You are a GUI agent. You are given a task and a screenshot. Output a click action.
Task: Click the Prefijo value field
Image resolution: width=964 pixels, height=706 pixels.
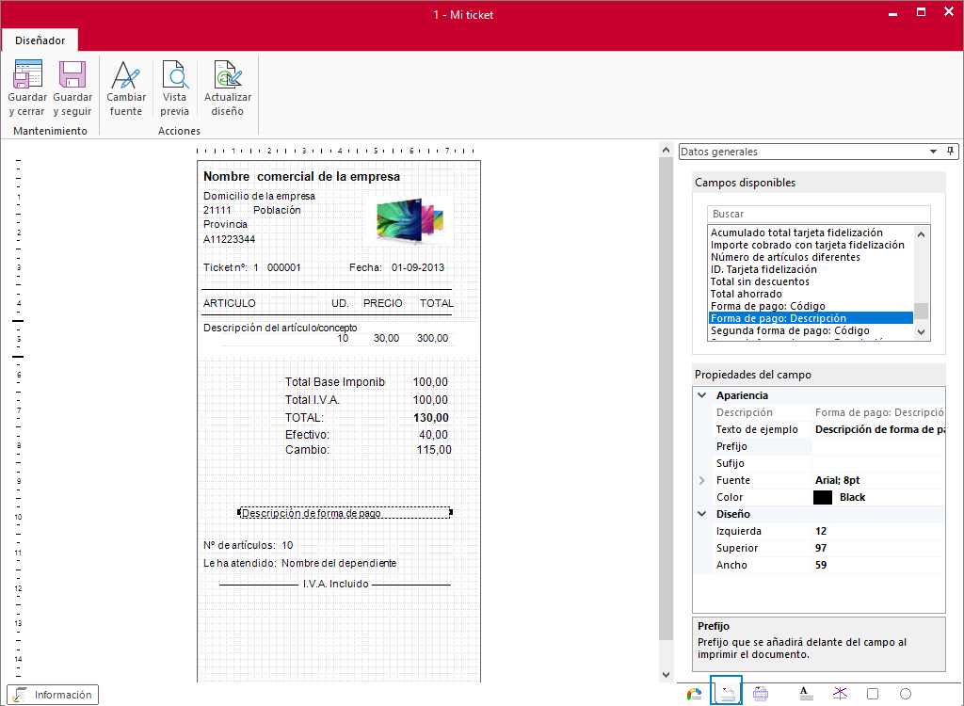pos(879,446)
